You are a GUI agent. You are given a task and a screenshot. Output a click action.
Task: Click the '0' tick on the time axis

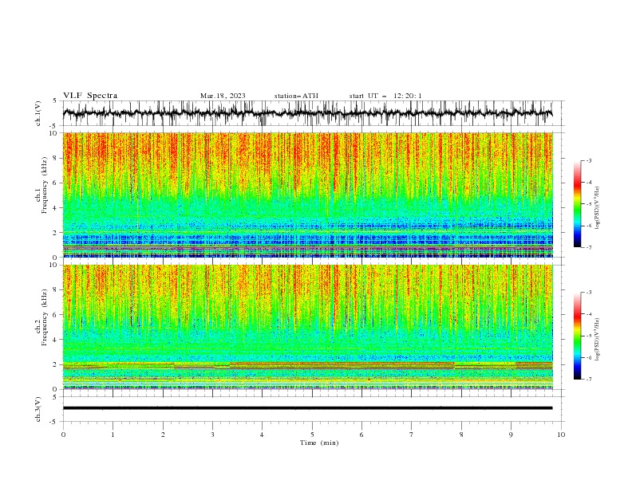tap(63, 435)
